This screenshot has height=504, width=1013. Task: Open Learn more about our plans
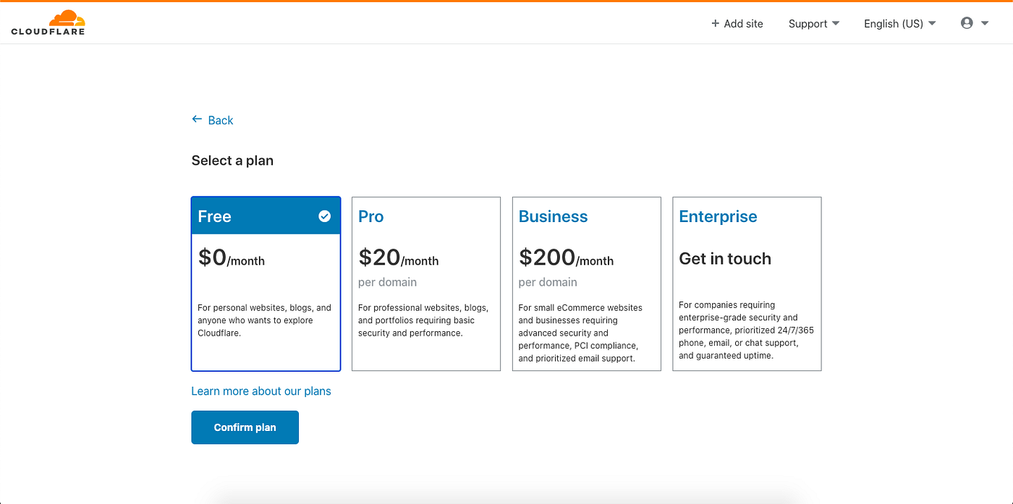261,390
